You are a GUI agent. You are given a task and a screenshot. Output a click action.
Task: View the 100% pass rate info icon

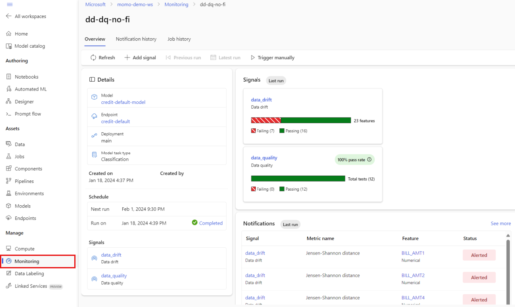(x=370, y=159)
